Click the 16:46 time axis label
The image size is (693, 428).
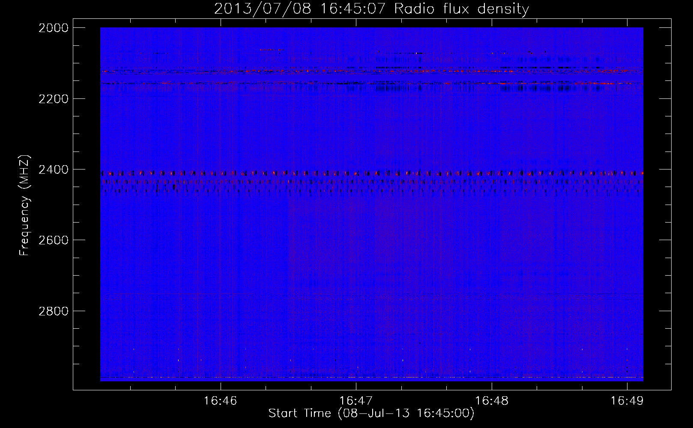[x=221, y=401]
